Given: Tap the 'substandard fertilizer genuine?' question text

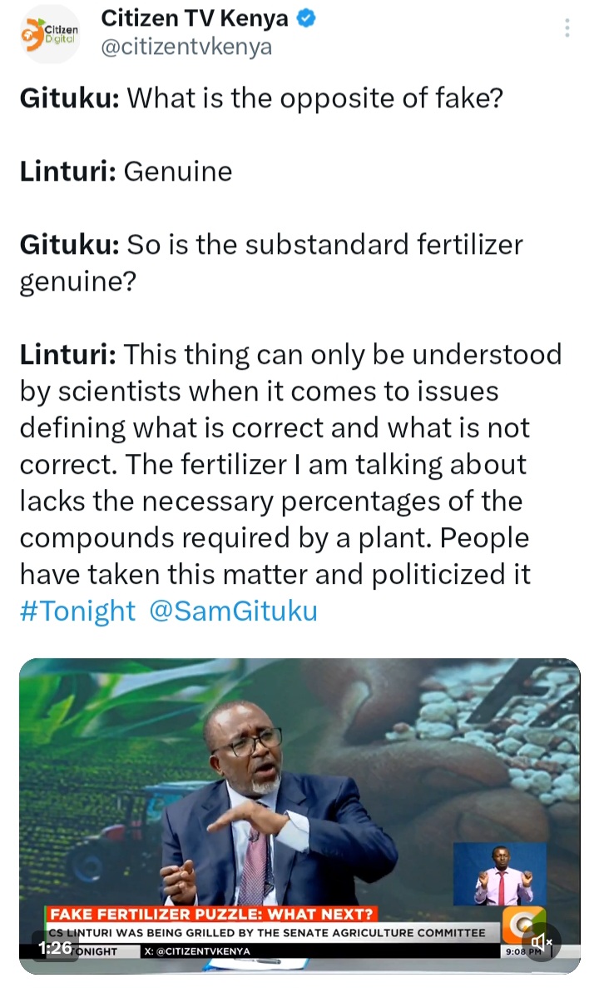Looking at the screenshot, I should (271, 262).
